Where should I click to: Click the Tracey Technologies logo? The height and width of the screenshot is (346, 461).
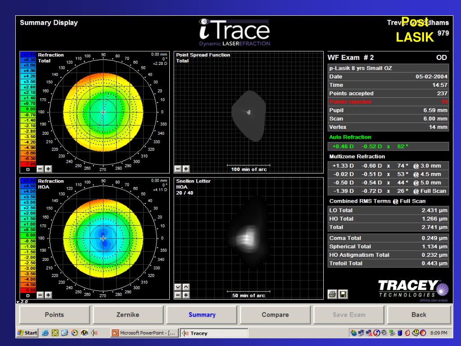click(413, 291)
